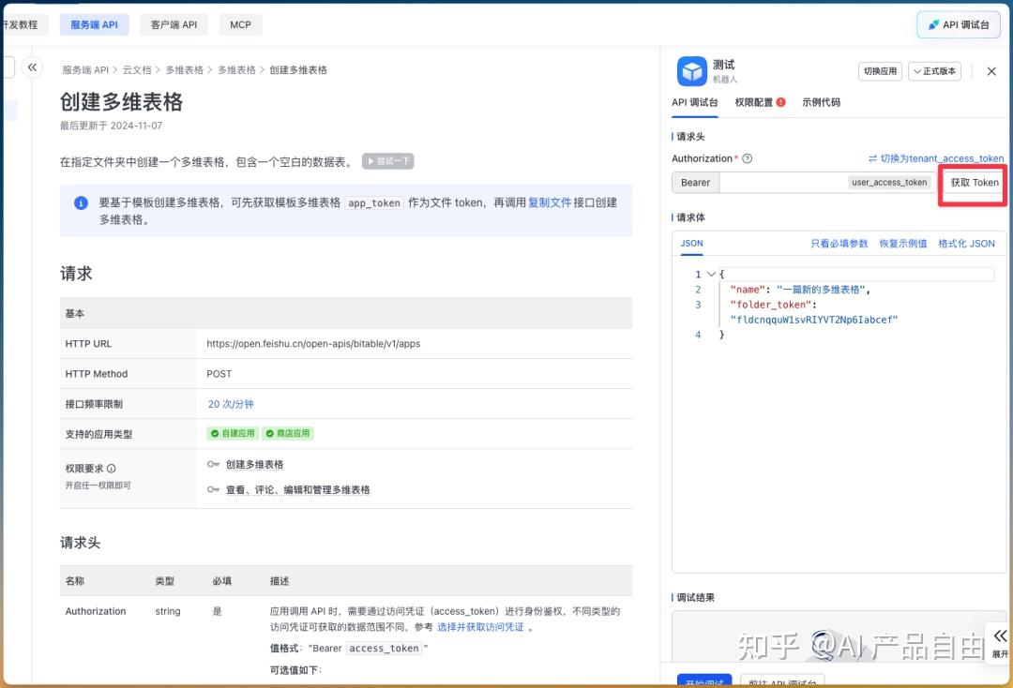Click the 云文档 breadcrumb
This screenshot has width=1013, height=688.
click(137, 69)
